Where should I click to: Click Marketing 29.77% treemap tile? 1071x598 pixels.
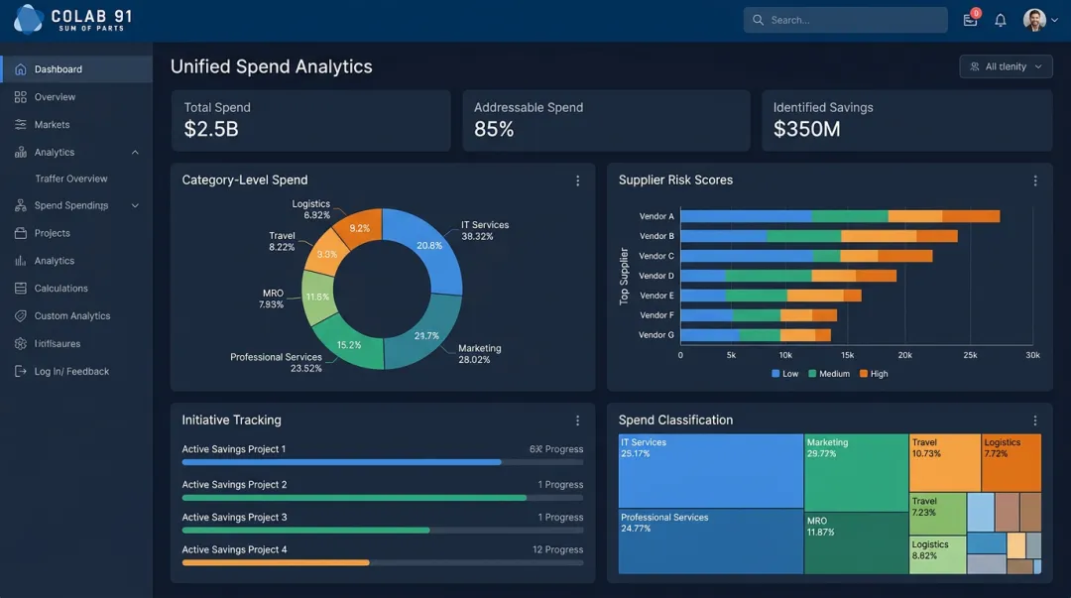point(857,473)
